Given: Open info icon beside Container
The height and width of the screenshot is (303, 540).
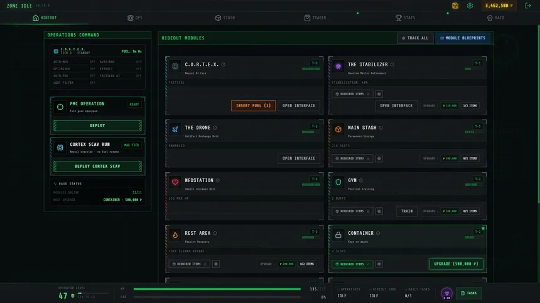Looking at the screenshot, I should point(378,234).
